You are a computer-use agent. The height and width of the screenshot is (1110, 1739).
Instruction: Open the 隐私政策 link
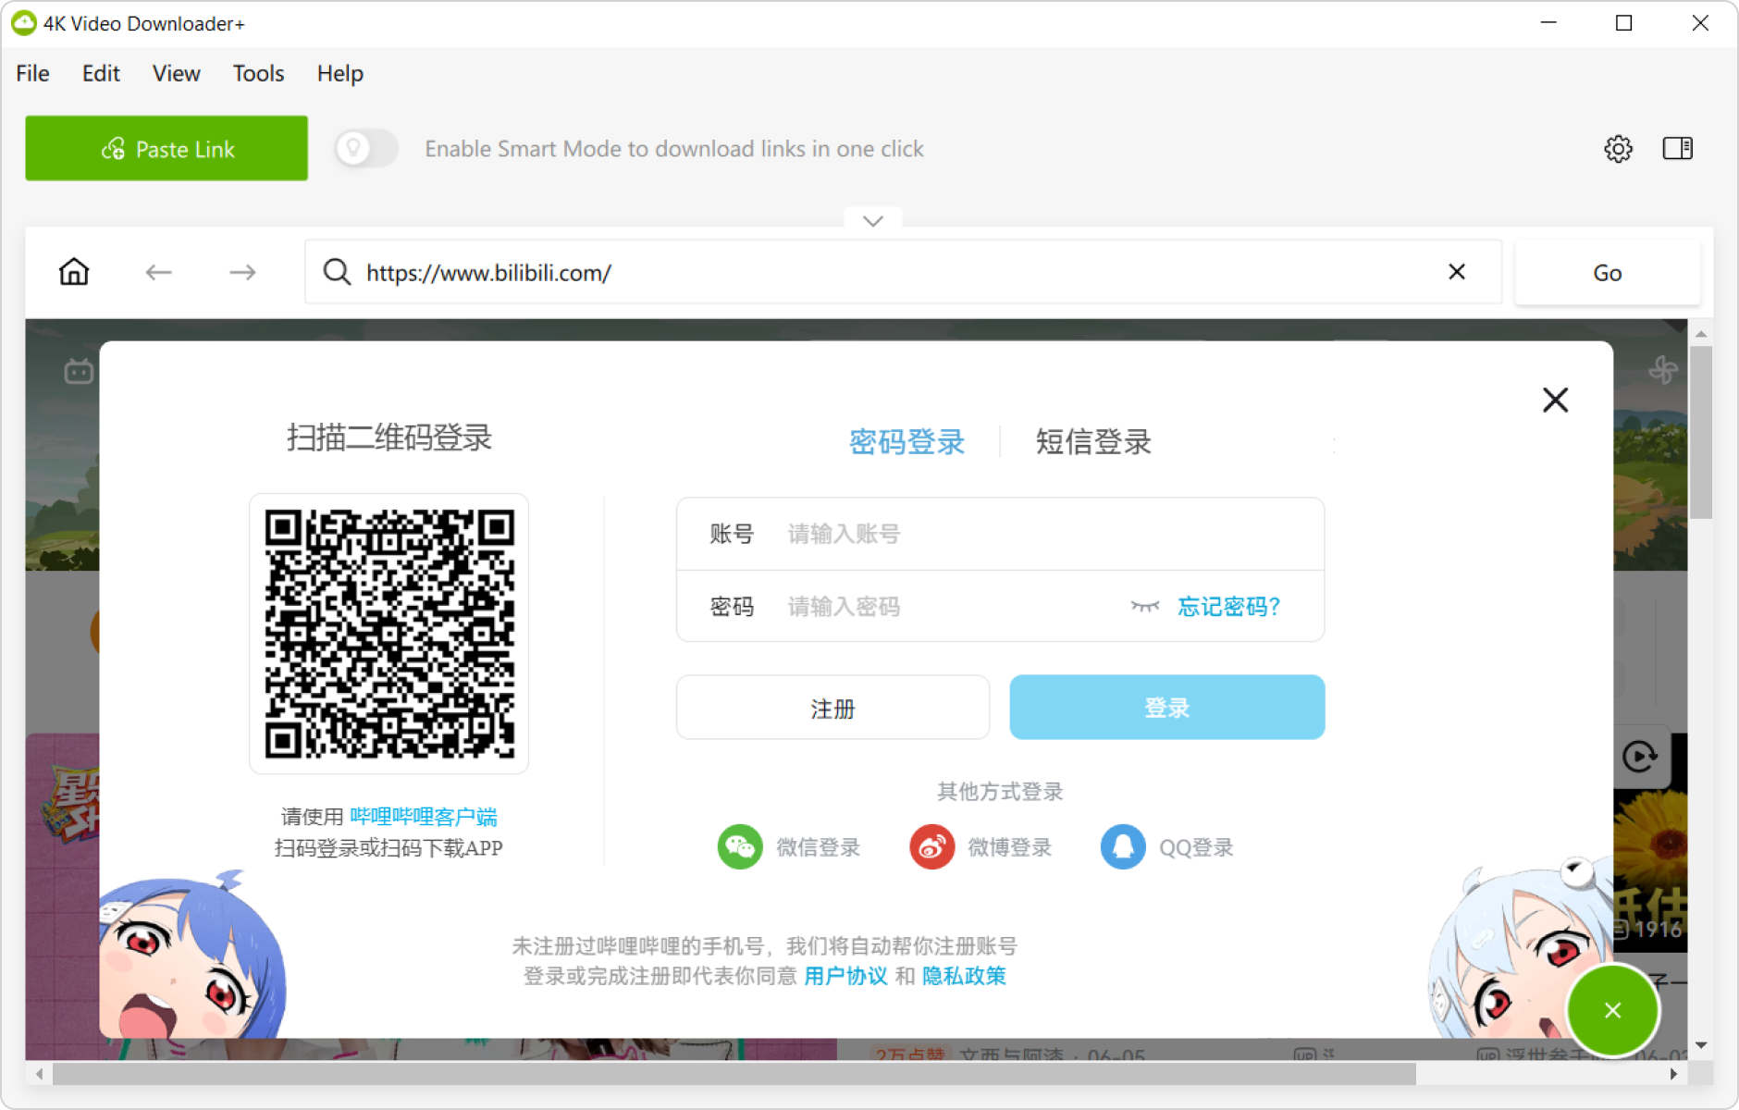pyautogui.click(x=964, y=976)
